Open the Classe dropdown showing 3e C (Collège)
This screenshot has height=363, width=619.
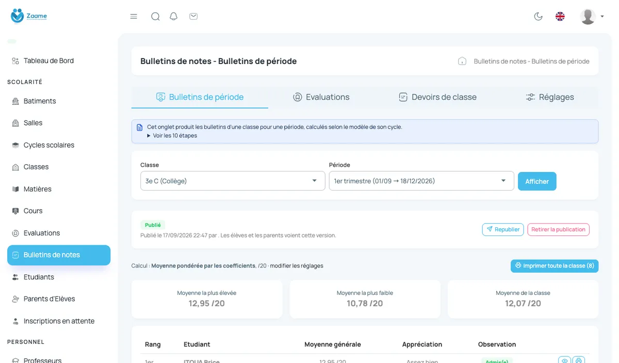233,181
